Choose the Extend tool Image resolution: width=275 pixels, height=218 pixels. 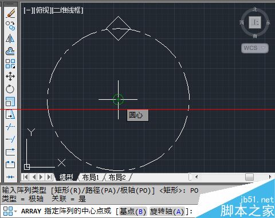tap(10, 139)
